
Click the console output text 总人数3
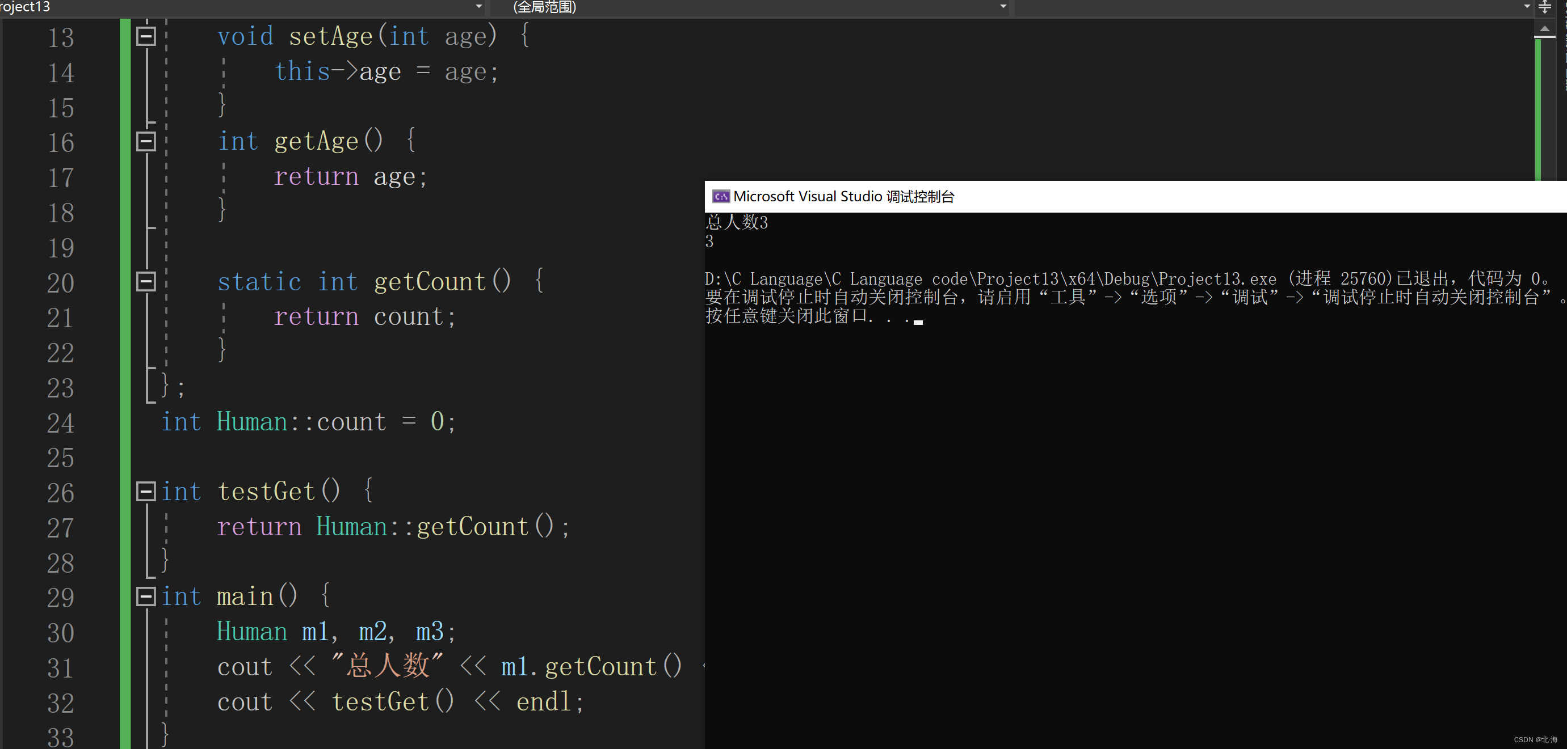point(737,222)
